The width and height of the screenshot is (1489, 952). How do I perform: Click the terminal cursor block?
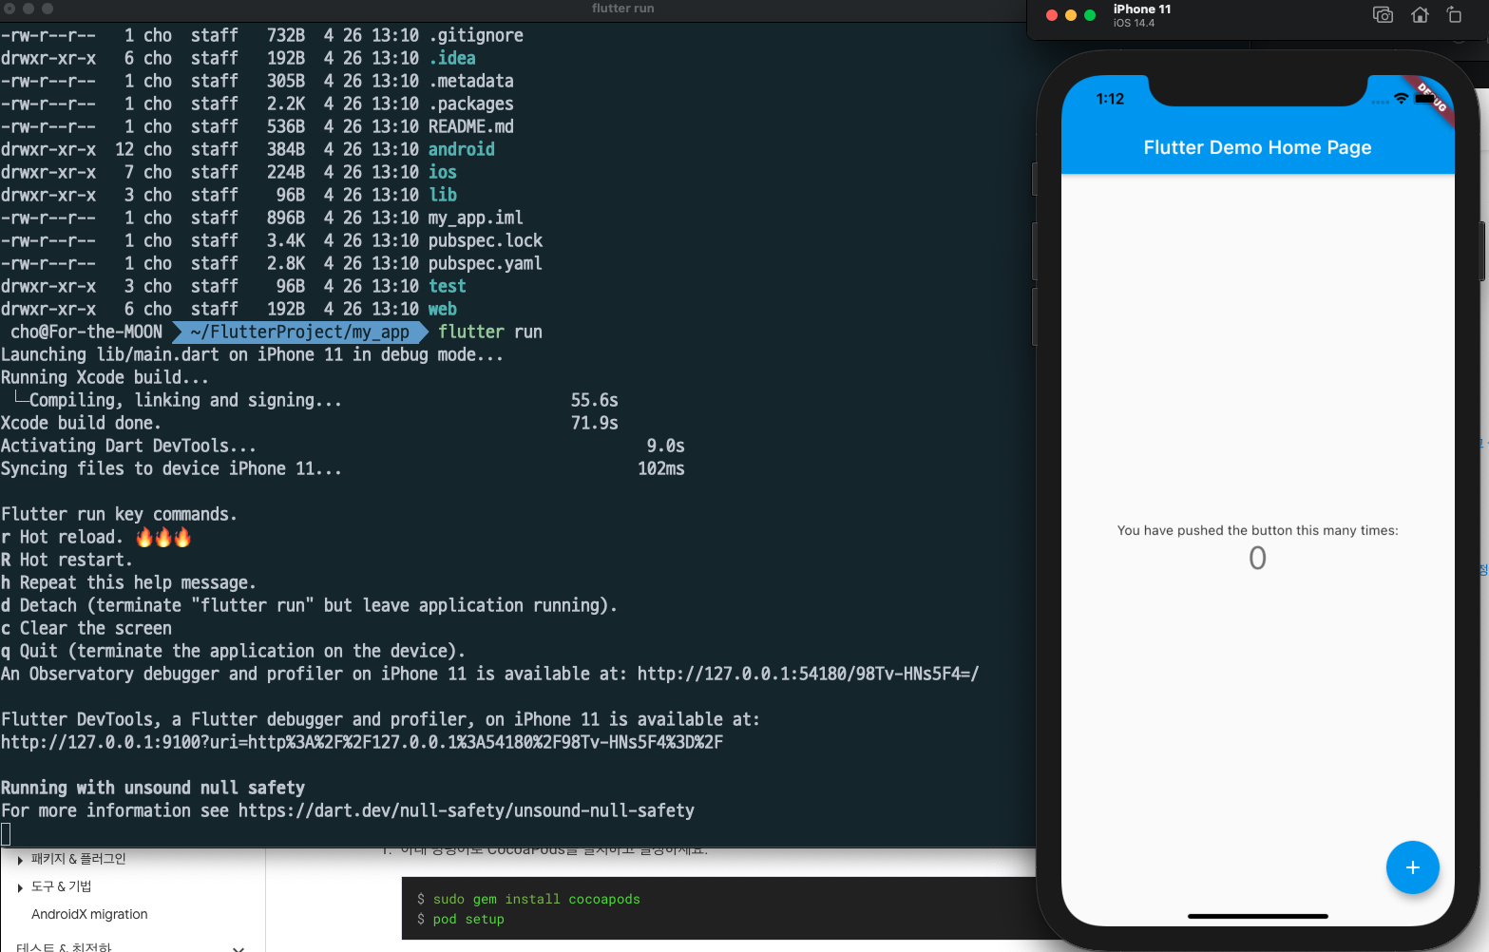tap(6, 833)
